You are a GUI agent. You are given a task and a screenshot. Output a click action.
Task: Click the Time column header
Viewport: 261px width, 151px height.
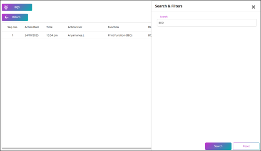click(x=50, y=27)
